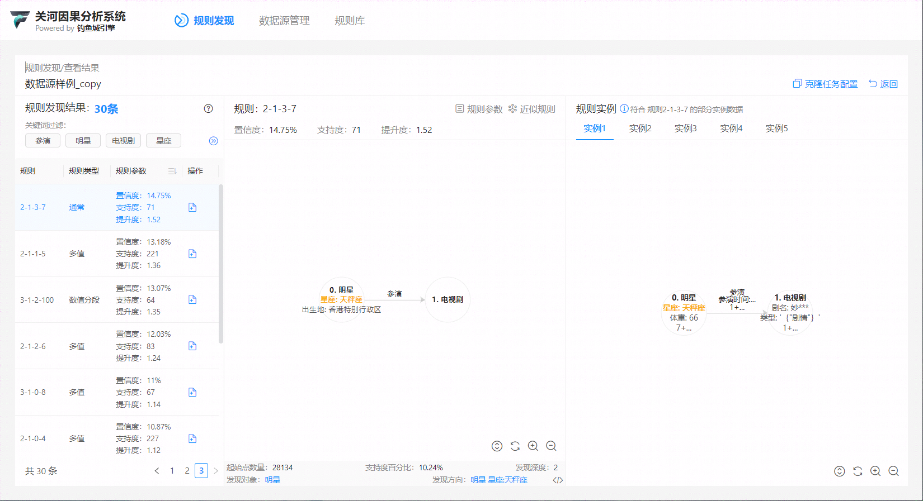Select rule 2-1-0-4 in the list
The image size is (923, 501).
(x=116, y=438)
